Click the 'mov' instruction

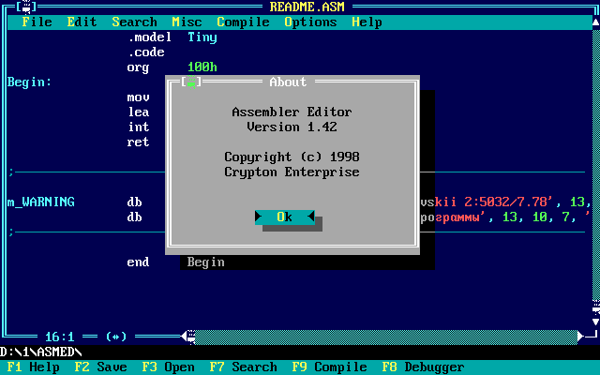coord(138,97)
